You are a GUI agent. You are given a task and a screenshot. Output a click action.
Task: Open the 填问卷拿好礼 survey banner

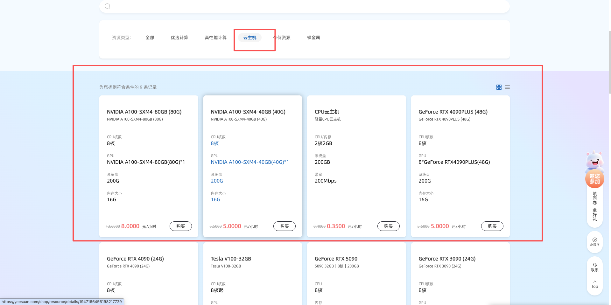click(594, 206)
